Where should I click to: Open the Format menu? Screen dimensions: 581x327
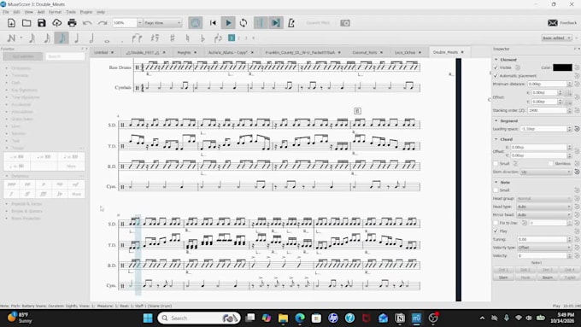pyautogui.click(x=55, y=12)
